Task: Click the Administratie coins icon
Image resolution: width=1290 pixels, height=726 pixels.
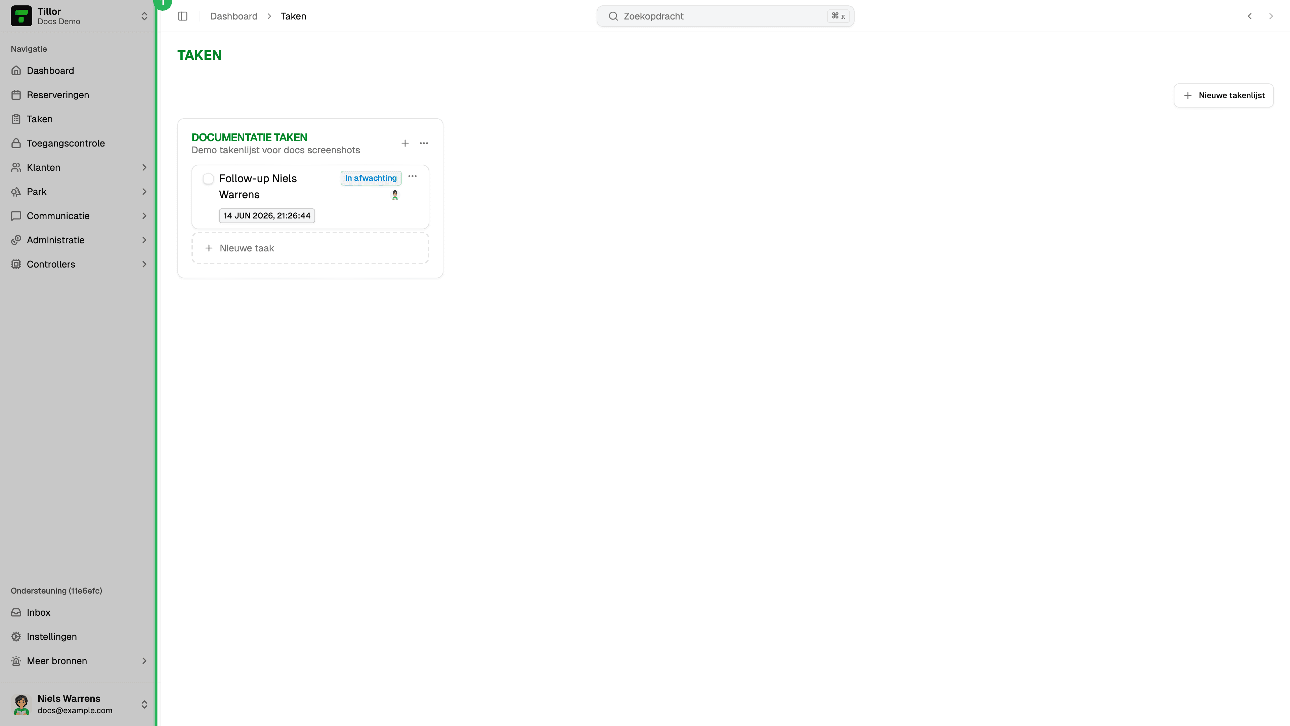Action: pyautogui.click(x=16, y=240)
